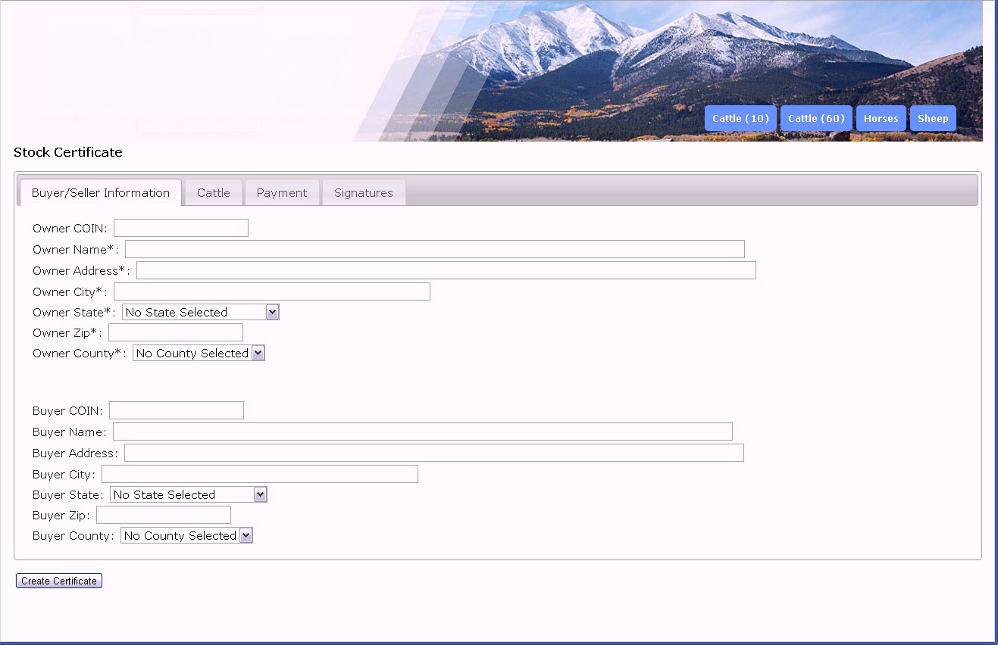Focus the Owner Name text field

pos(434,249)
